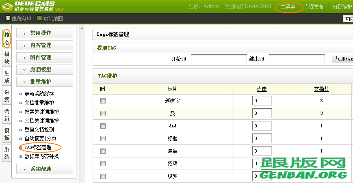Sort by 点击 column header
Image resolution: width=353 pixels, height=183 pixels.
tap(262, 89)
